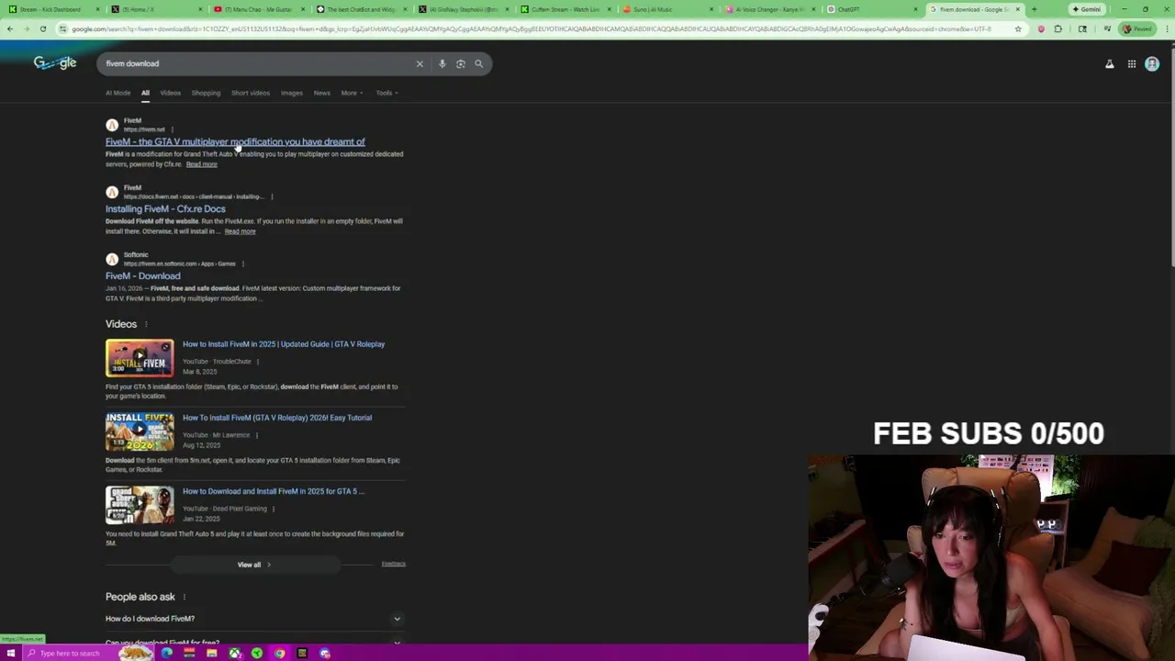Select the Short videos filter
Image resolution: width=1175 pixels, height=661 pixels.
click(251, 93)
